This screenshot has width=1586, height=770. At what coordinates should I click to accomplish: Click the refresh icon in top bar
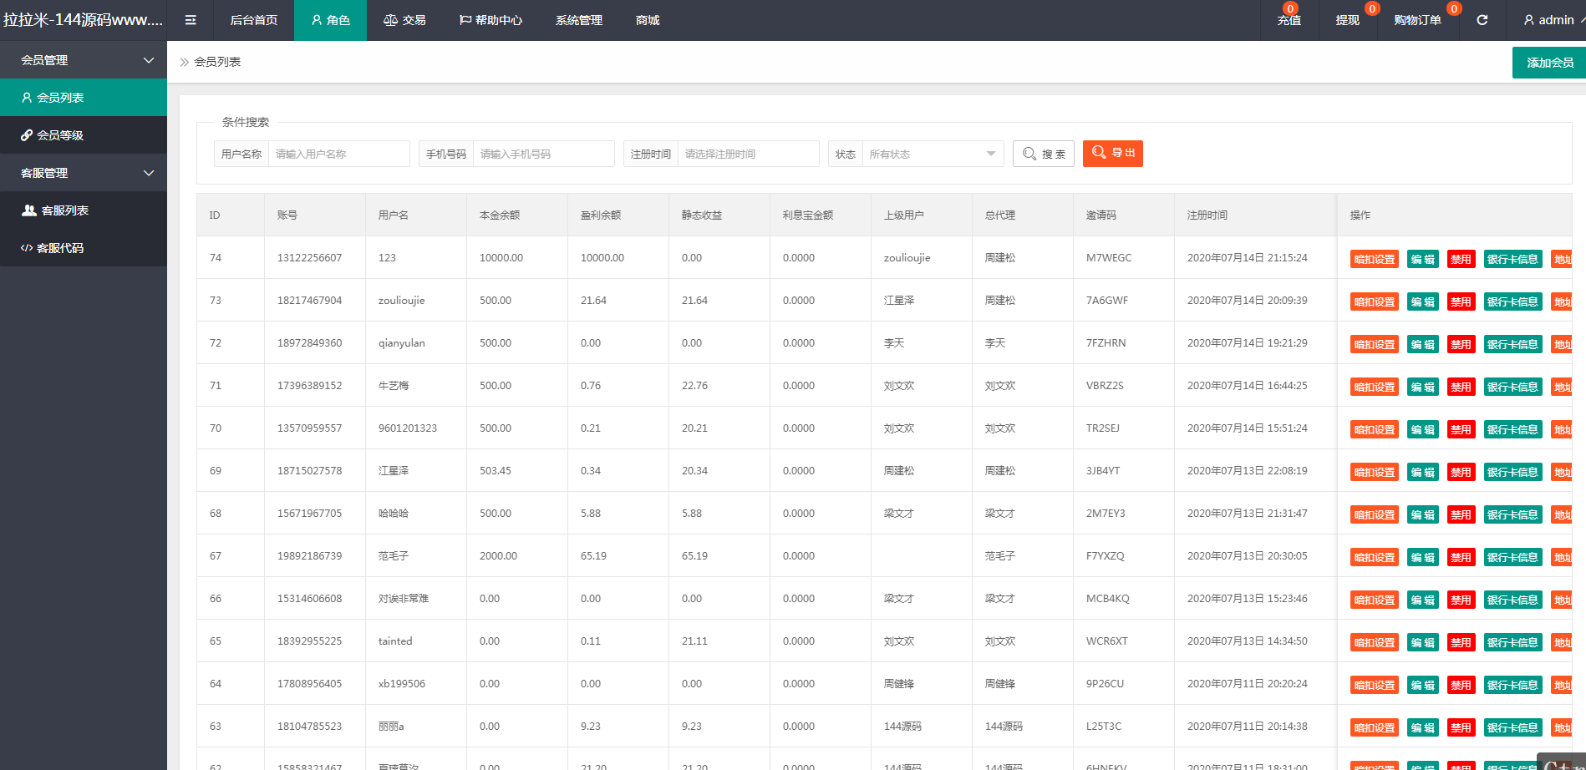click(1482, 20)
